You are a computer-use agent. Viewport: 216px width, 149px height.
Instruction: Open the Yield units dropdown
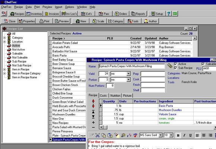tap(128, 74)
